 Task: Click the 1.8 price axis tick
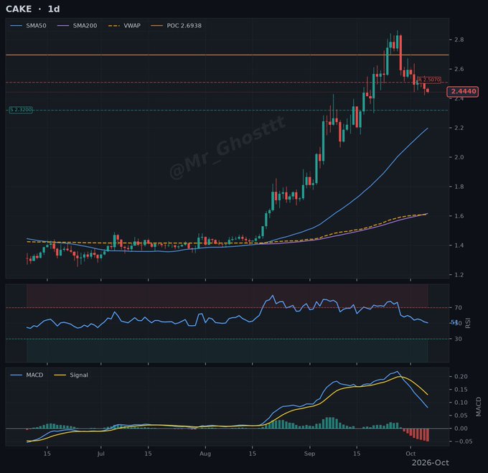(459, 187)
